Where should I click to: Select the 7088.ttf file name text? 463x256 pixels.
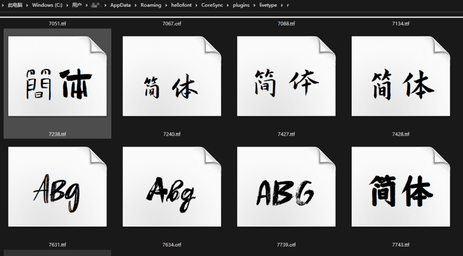[x=286, y=23]
